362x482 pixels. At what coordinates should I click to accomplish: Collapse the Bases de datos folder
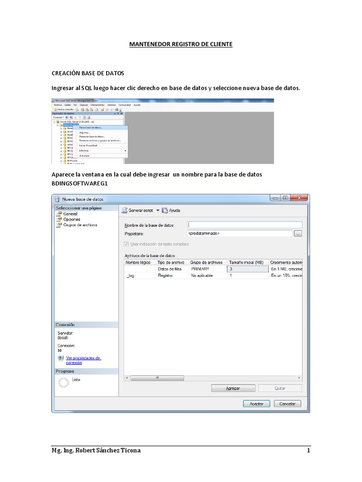58,125
